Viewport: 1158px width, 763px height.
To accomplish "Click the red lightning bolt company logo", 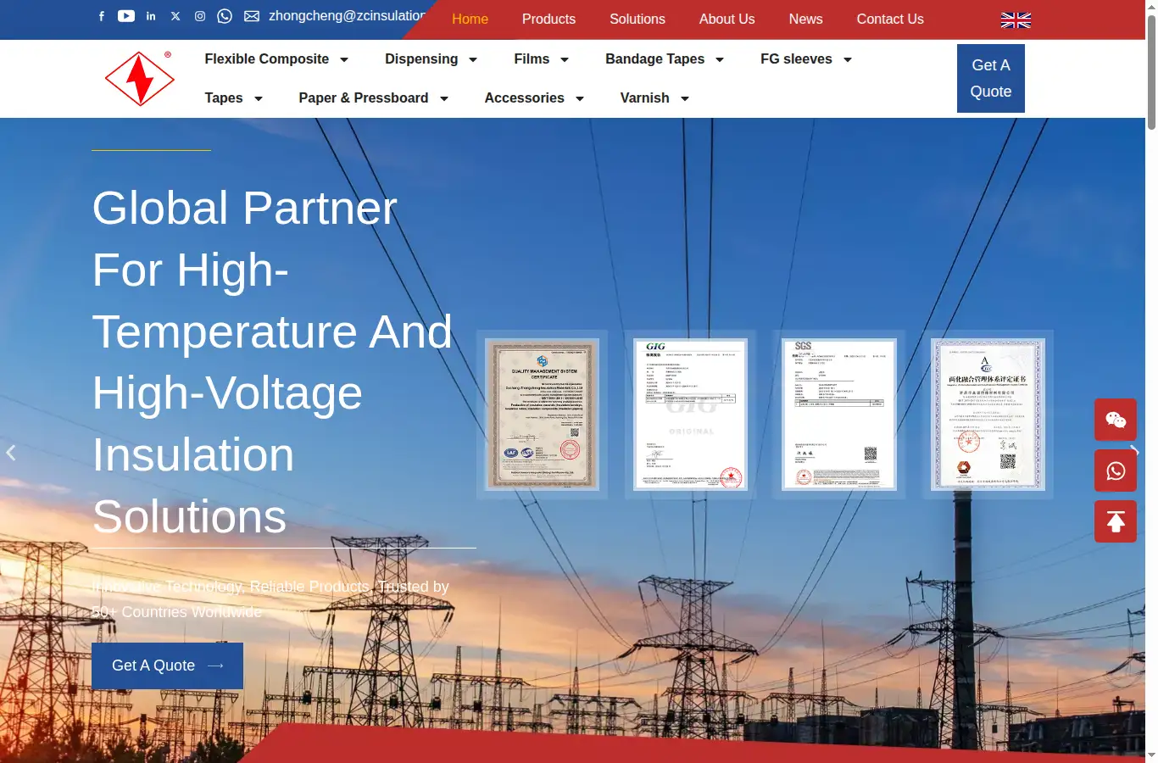I will tap(140, 79).
